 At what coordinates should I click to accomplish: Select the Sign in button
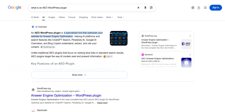[x=216, y=8]
